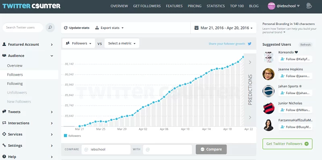322x160 pixels.
Task: Click the Compare iebschool input field
Action: coord(106,149)
